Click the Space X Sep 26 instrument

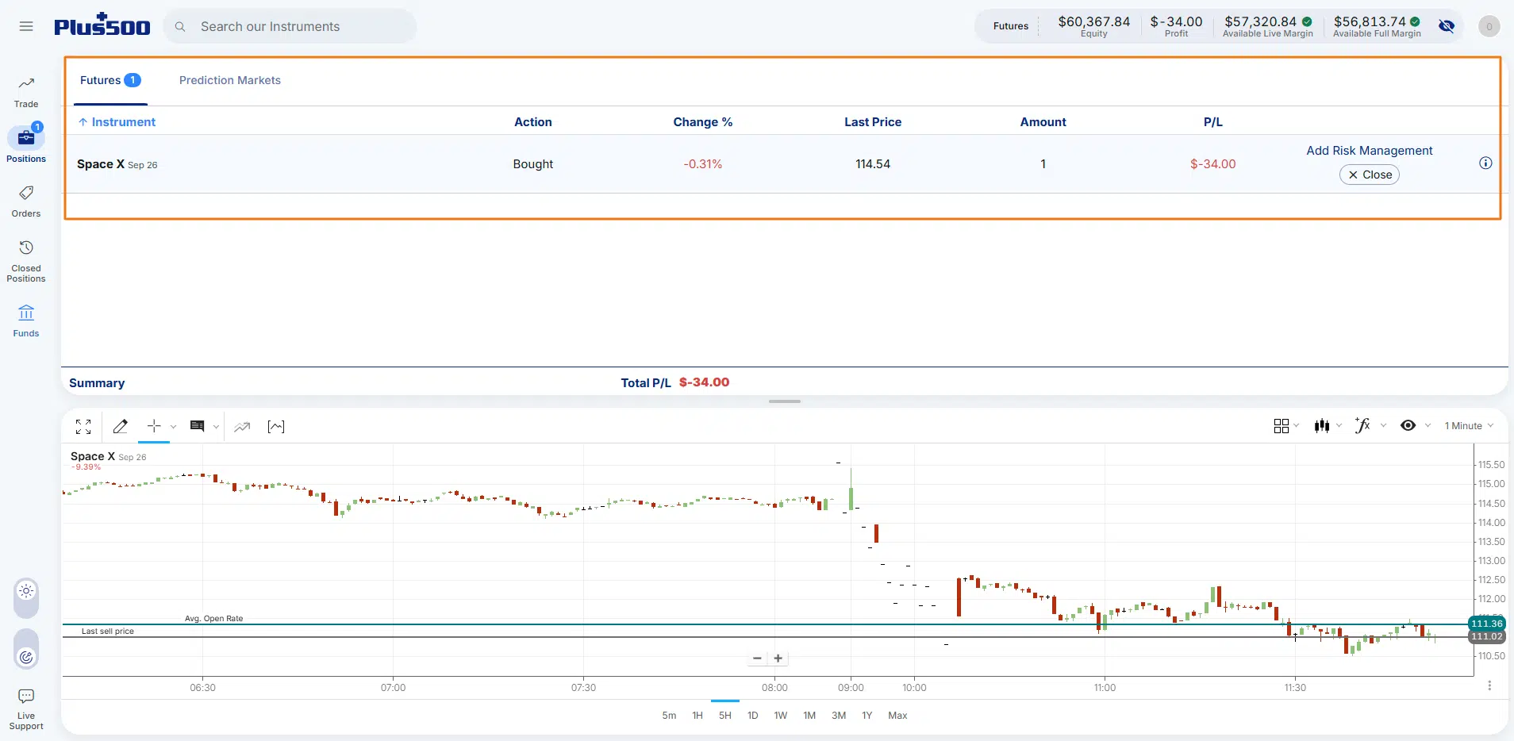tap(117, 164)
